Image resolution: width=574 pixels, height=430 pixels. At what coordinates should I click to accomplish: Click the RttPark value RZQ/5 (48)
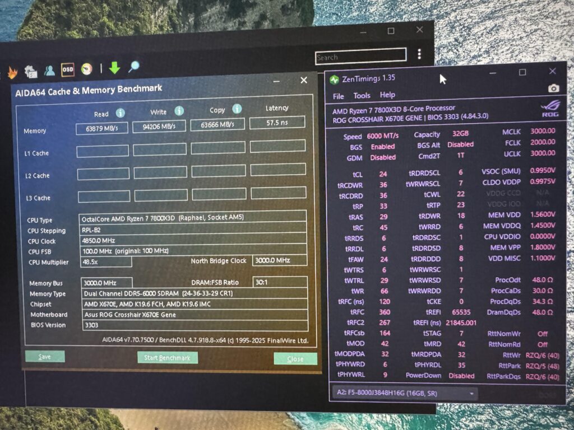(x=542, y=366)
